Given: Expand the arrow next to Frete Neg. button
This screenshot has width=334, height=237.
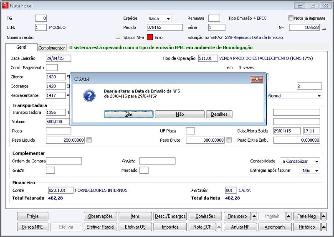Looking at the screenshot, I should coord(324,216).
